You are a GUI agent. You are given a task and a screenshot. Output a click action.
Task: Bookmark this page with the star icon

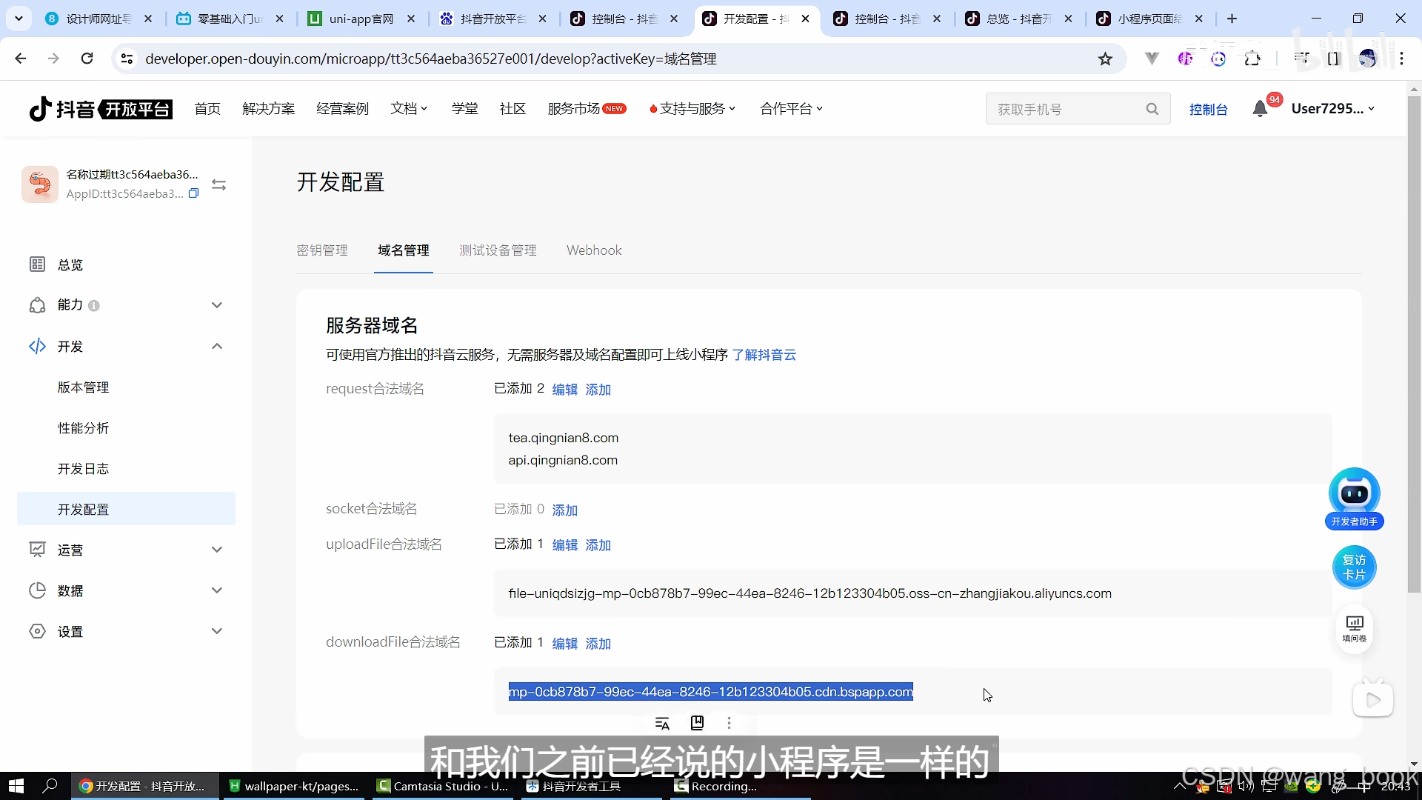(x=1105, y=59)
